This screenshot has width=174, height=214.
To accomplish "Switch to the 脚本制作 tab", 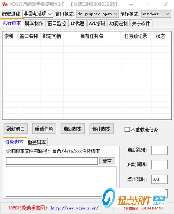I will pos(34,23).
